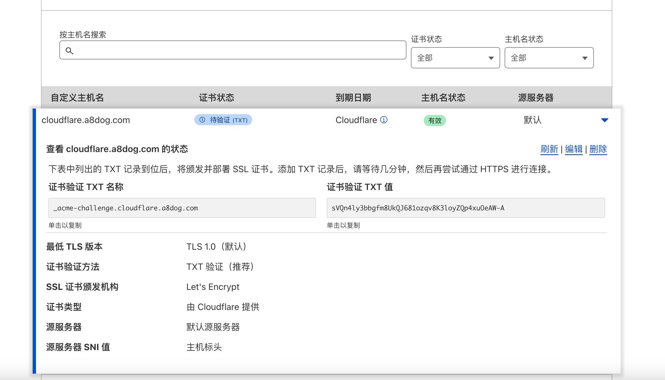The width and height of the screenshot is (665, 380).
Task: Click the 最低 TLS 版本 label
Action: 74,247
